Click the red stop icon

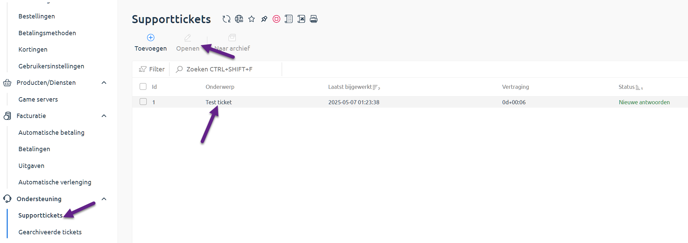tap(276, 19)
